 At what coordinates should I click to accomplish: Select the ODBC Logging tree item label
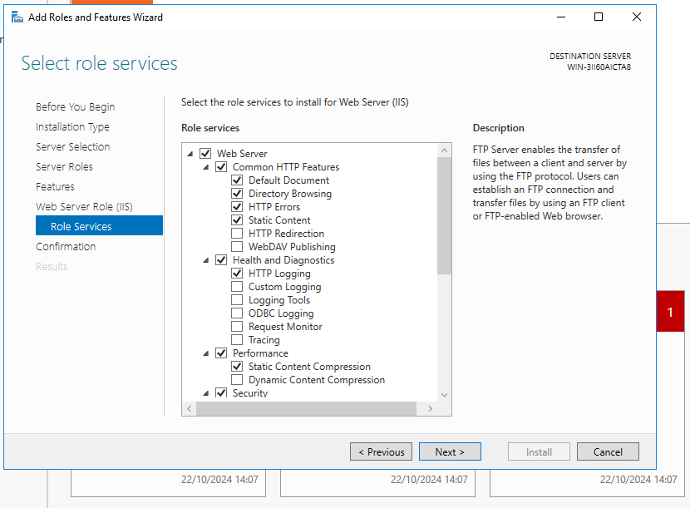pos(281,313)
